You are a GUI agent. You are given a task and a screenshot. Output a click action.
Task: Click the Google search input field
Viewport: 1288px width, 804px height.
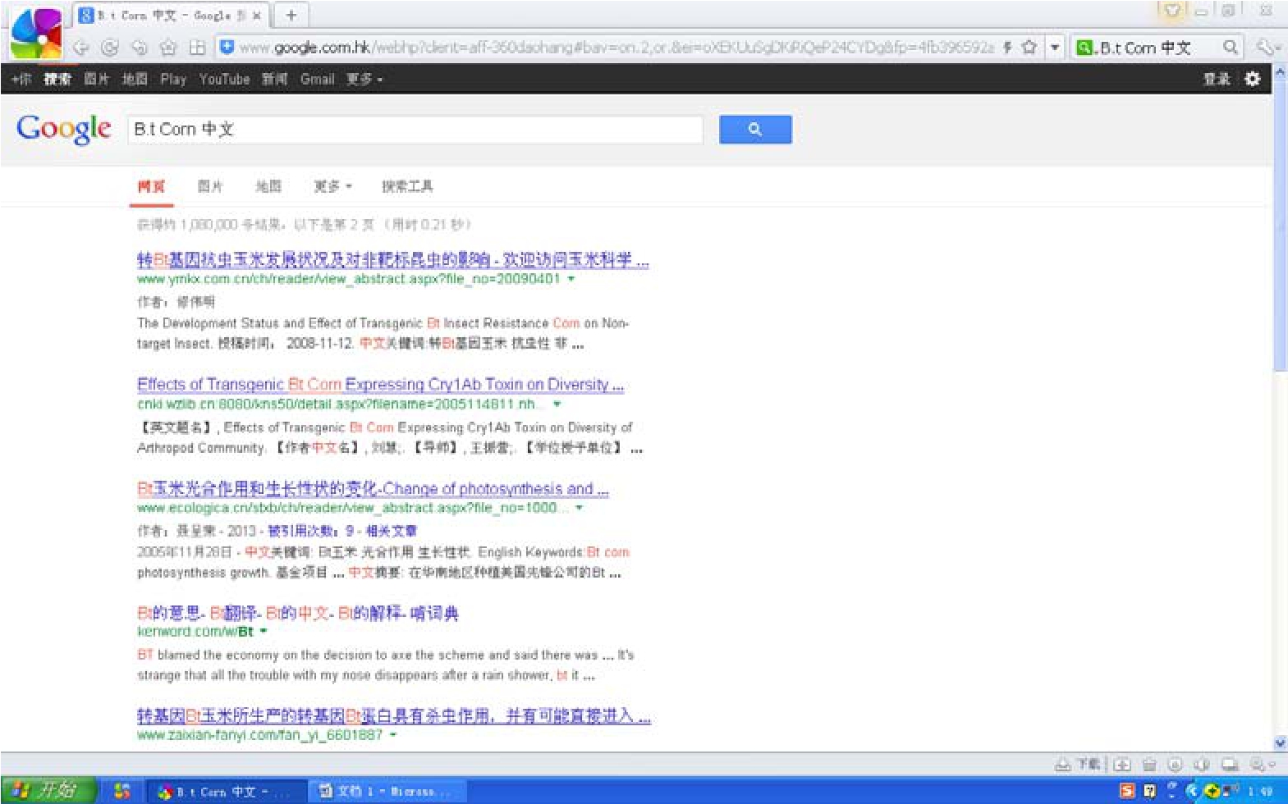(x=415, y=130)
